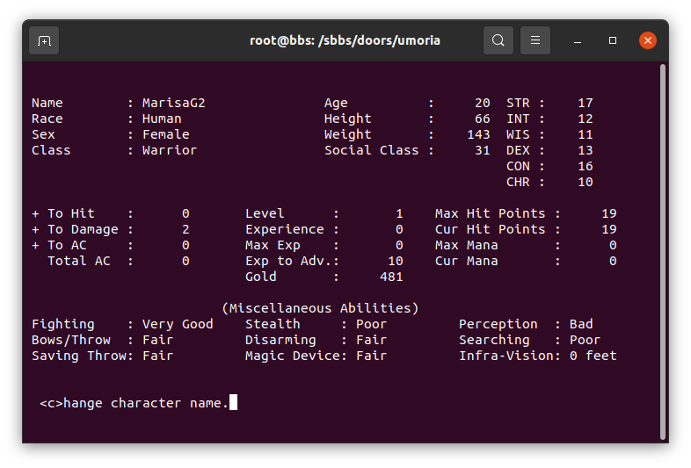Click the text cursor block

(233, 402)
